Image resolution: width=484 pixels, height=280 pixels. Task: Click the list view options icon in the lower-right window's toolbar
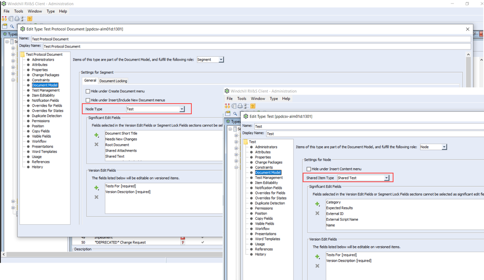pos(246,106)
